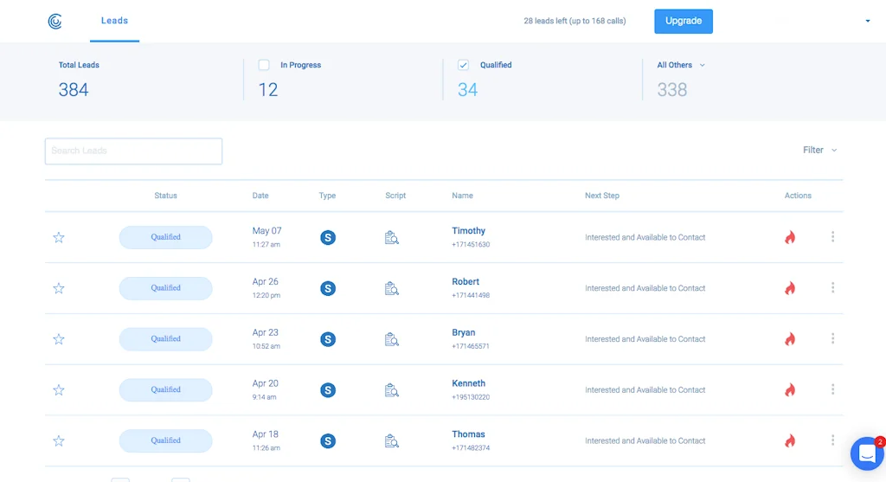This screenshot has height=482, width=886.
Task: Open script icon in Bryan's row
Action: (391, 339)
